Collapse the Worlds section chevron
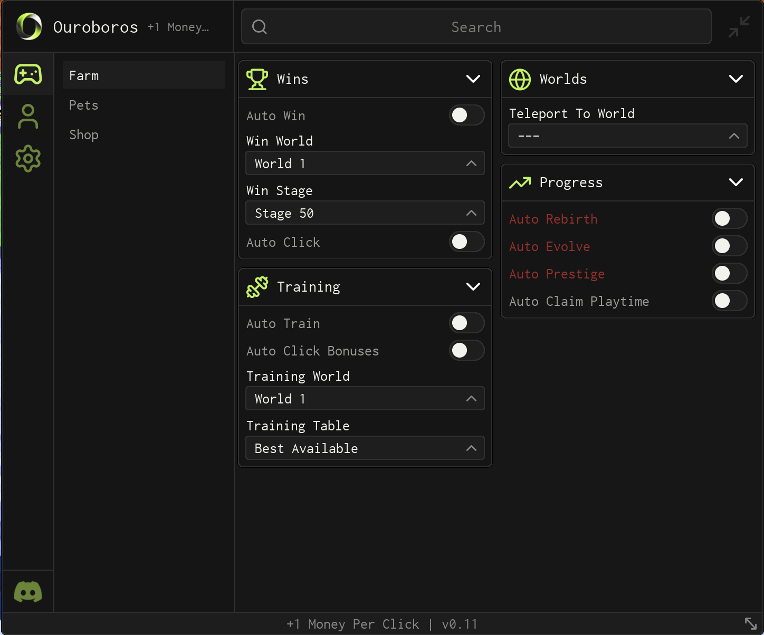This screenshot has height=635, width=764. (x=736, y=79)
